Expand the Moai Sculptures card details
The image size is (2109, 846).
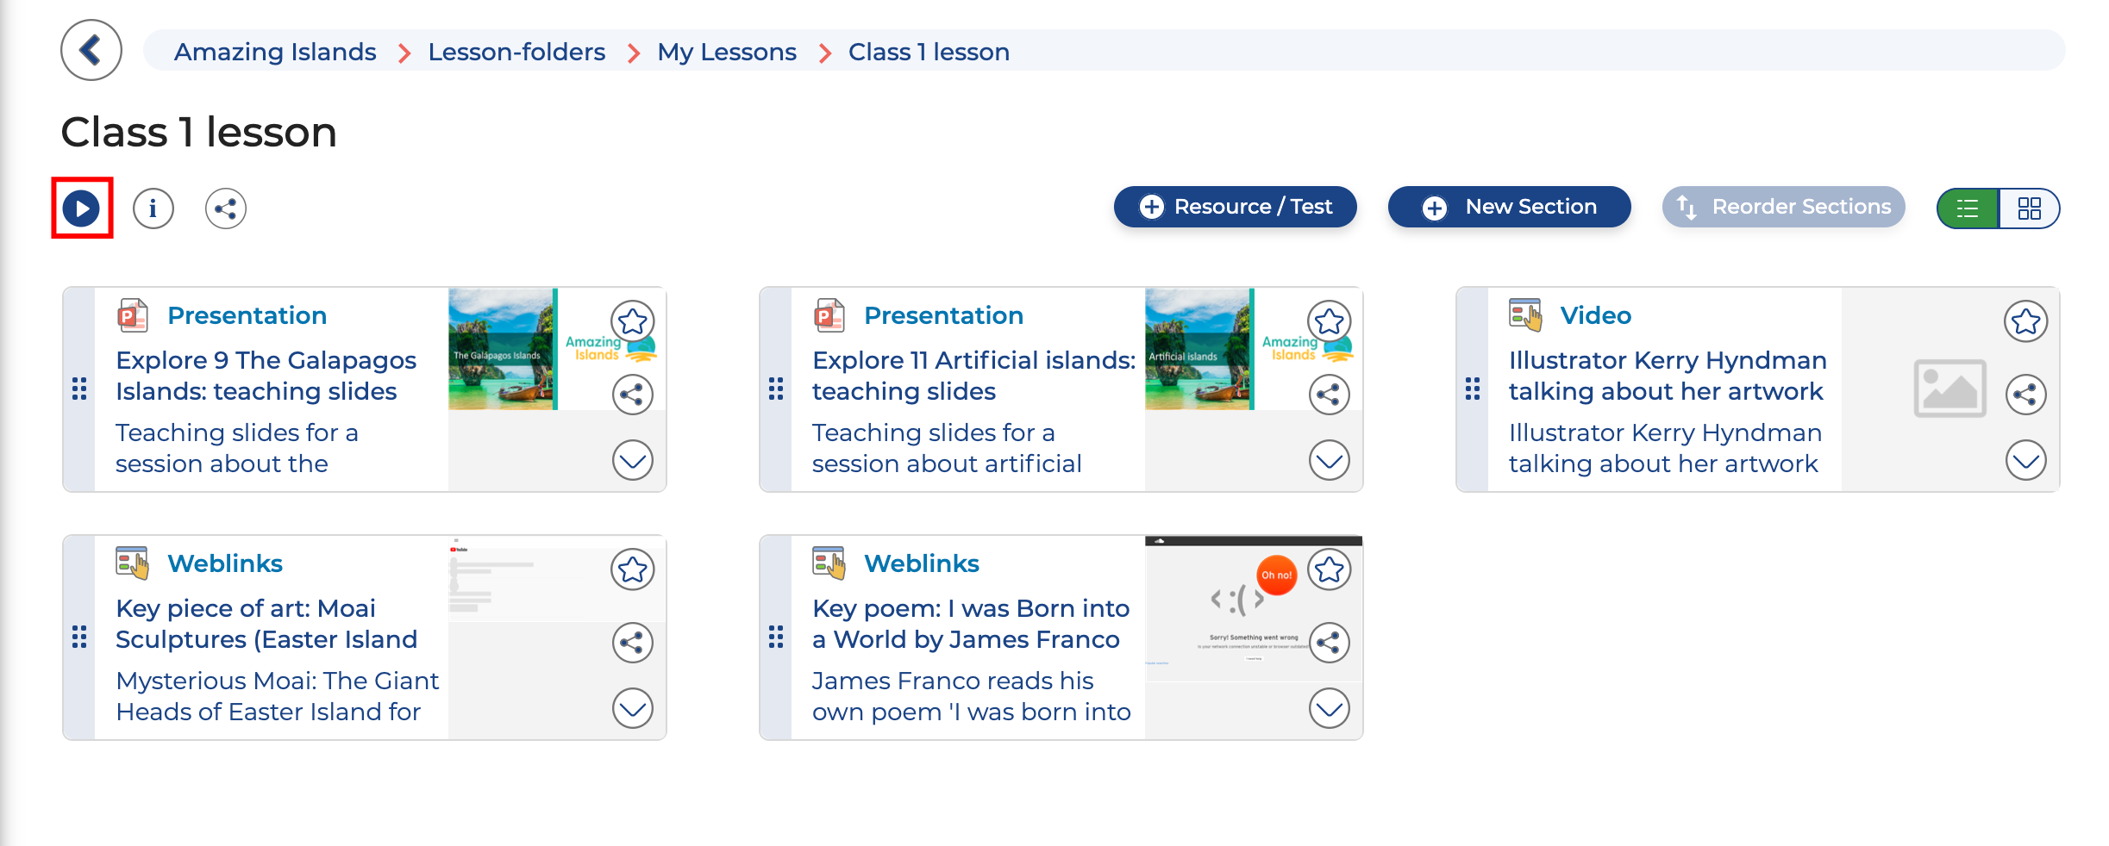632,708
